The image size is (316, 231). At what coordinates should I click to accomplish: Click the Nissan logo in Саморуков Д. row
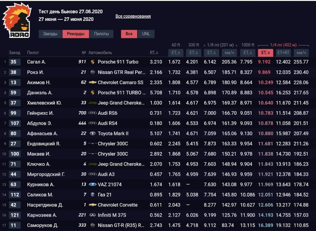pos(92,225)
